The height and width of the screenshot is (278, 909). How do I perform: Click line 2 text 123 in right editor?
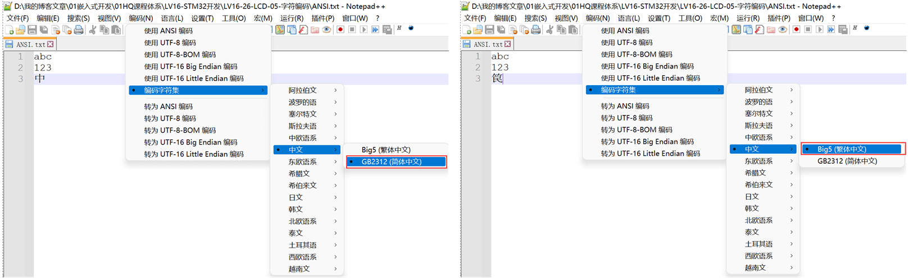pyautogui.click(x=500, y=67)
